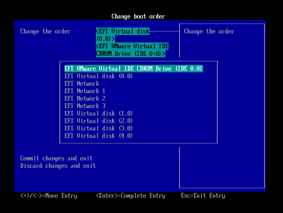Choose EFI Network 2 entry
This screenshot has height=213, width=283.
click(85, 99)
